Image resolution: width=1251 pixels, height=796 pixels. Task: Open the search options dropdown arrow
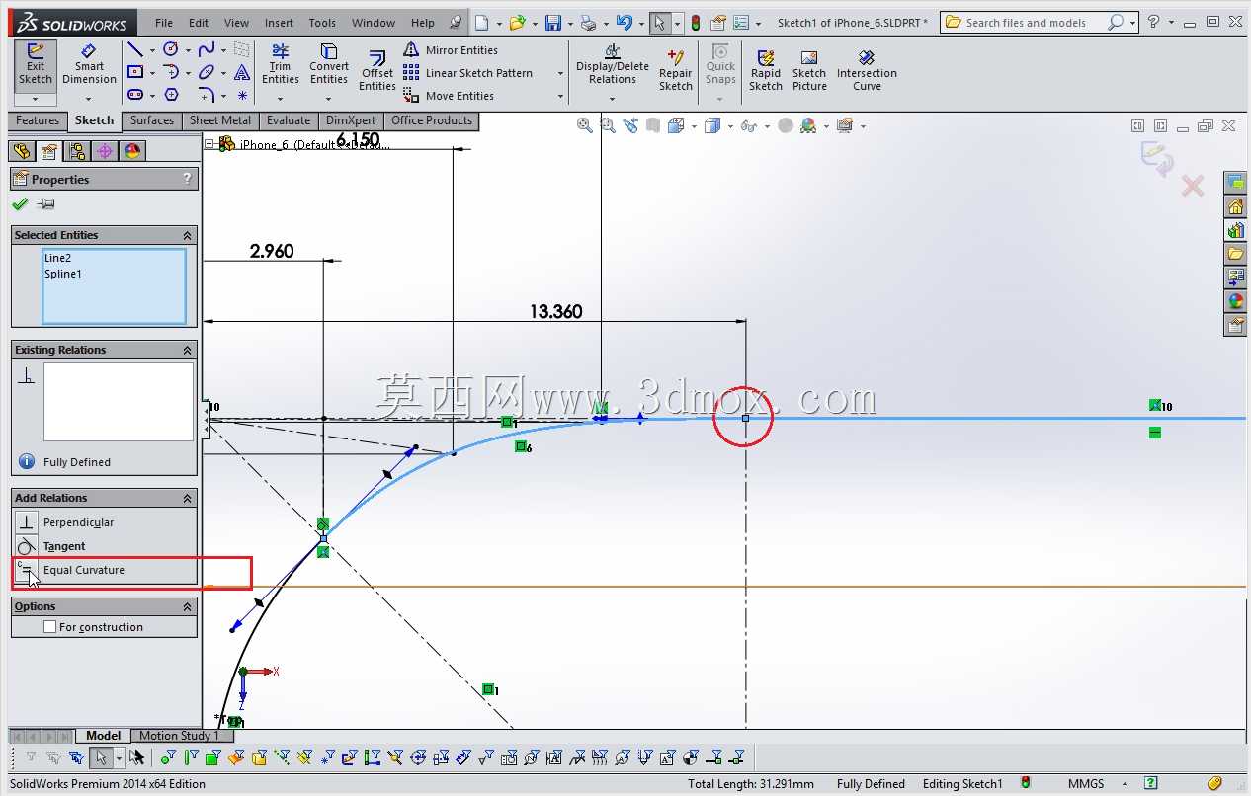click(x=1130, y=23)
